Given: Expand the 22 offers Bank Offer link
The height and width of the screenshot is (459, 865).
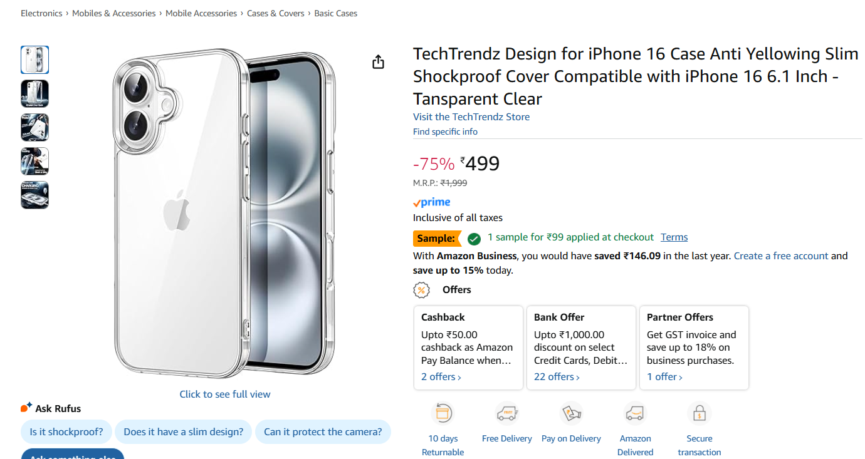Looking at the screenshot, I should (557, 377).
